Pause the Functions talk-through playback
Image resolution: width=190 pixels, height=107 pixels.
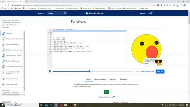[x=50, y=71]
